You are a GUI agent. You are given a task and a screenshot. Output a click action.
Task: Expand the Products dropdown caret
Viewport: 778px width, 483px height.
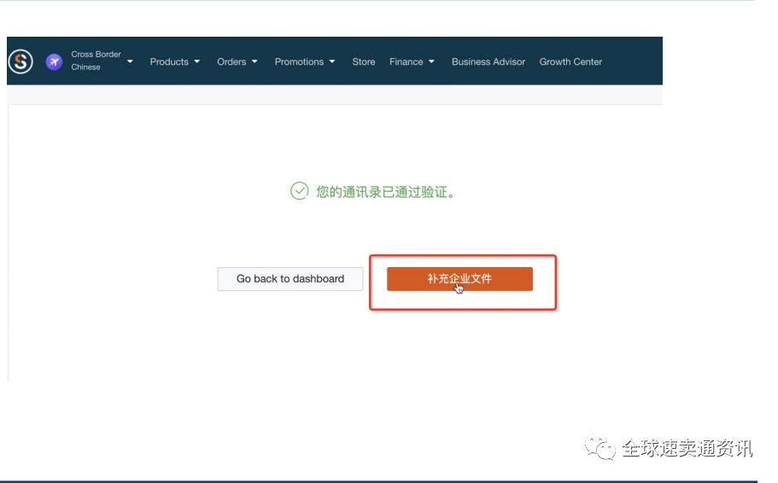(x=197, y=61)
